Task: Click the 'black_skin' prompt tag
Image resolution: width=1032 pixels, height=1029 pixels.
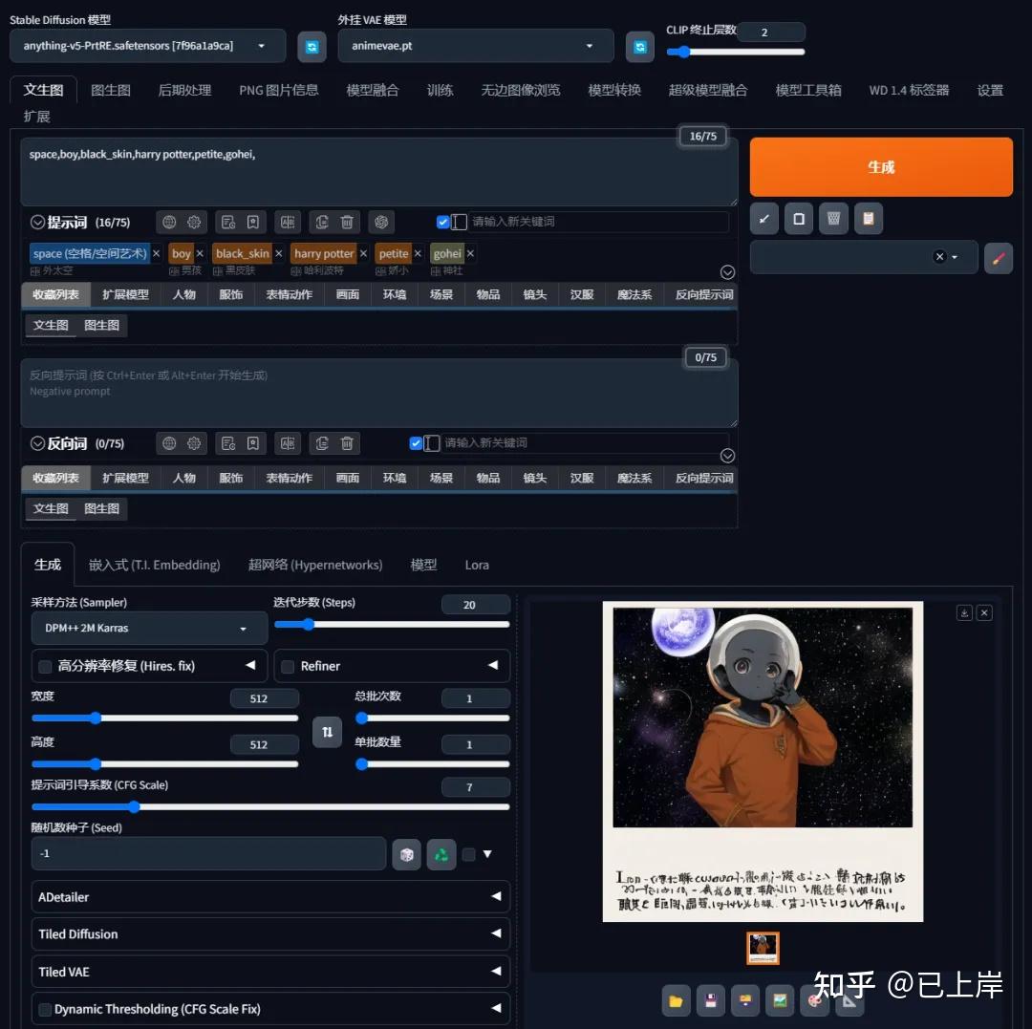Action: [242, 254]
